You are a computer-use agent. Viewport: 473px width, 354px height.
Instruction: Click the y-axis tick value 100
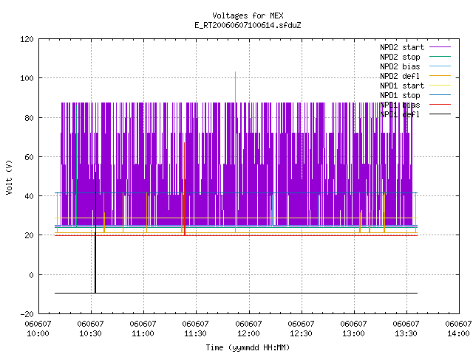coord(27,78)
